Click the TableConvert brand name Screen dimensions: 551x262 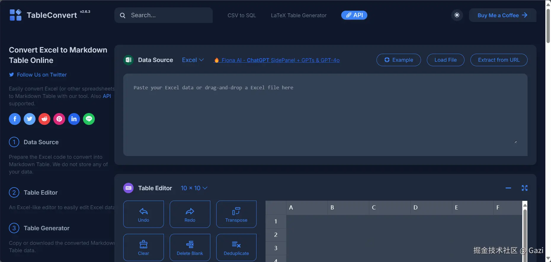click(52, 15)
